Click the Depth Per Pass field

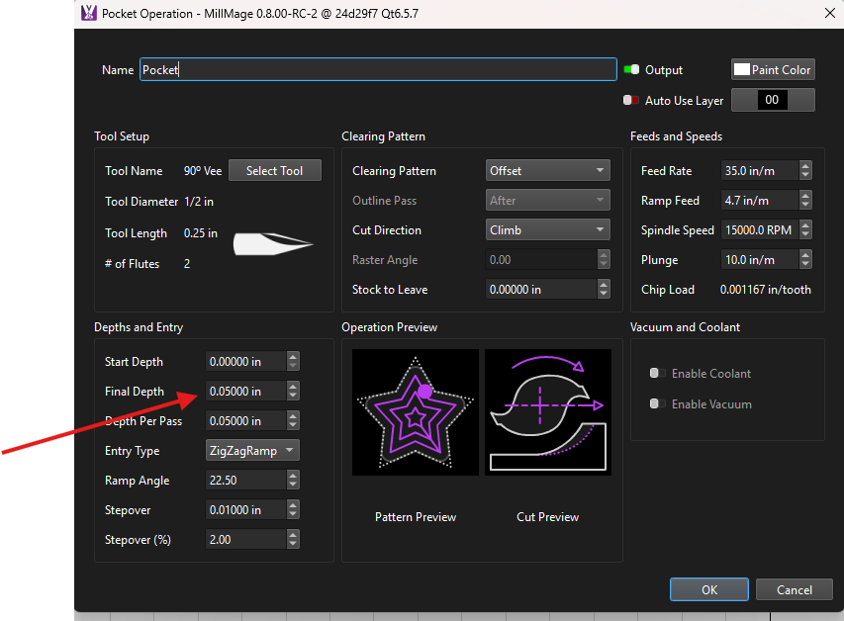(x=245, y=420)
